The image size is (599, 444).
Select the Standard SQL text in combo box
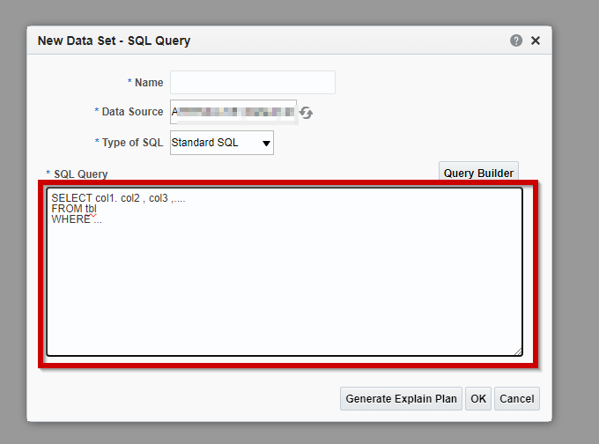pyautogui.click(x=205, y=143)
